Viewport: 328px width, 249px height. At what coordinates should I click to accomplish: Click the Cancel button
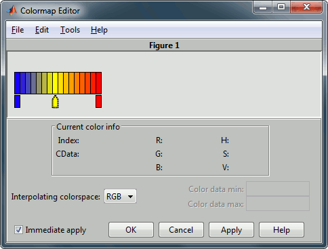point(181,230)
